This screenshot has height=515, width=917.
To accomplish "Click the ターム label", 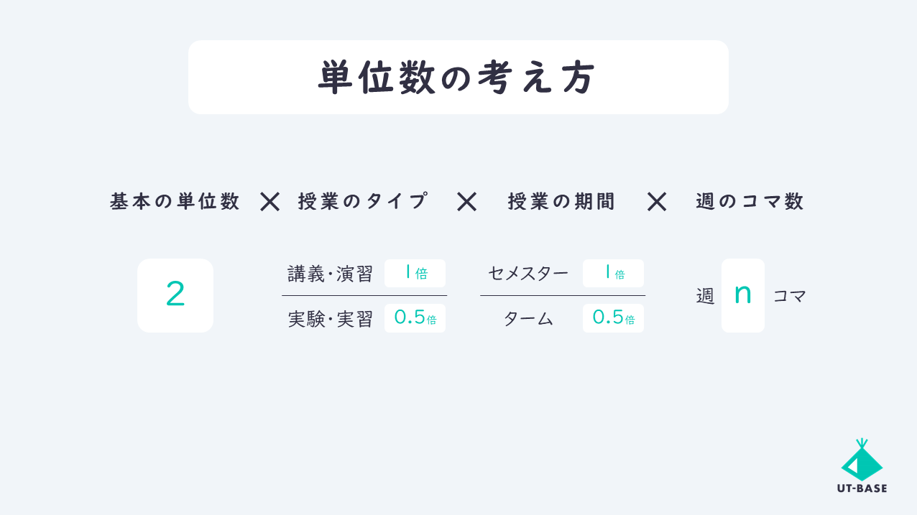I will tap(528, 319).
